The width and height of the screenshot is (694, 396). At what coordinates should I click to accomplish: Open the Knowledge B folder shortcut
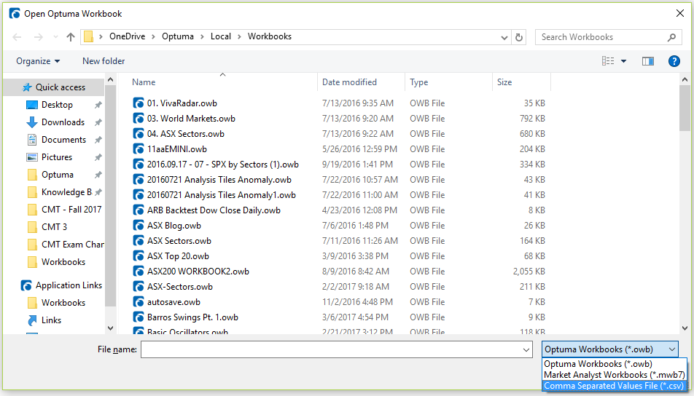point(66,192)
